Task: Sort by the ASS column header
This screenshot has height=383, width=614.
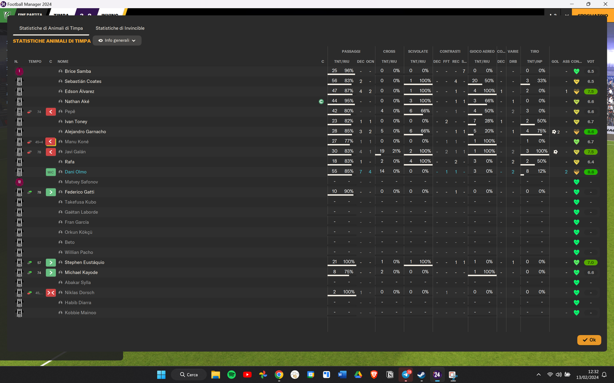Action: pos(566,62)
